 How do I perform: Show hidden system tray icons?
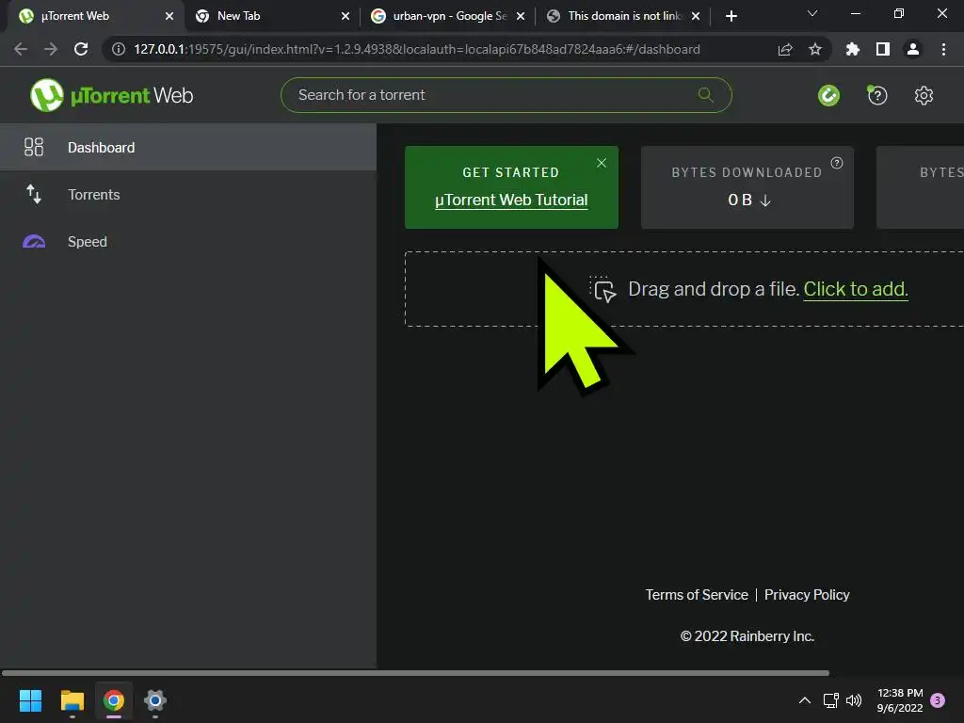tap(804, 700)
